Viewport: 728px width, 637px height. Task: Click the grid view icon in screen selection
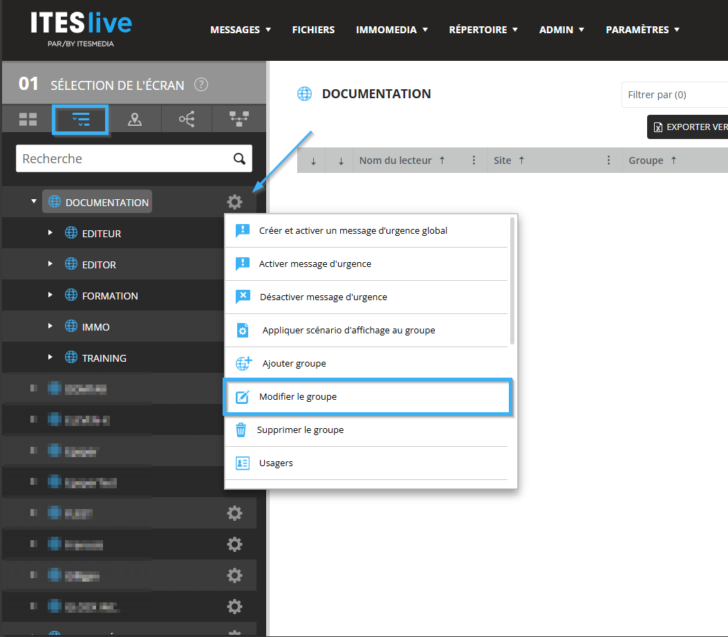click(x=28, y=120)
